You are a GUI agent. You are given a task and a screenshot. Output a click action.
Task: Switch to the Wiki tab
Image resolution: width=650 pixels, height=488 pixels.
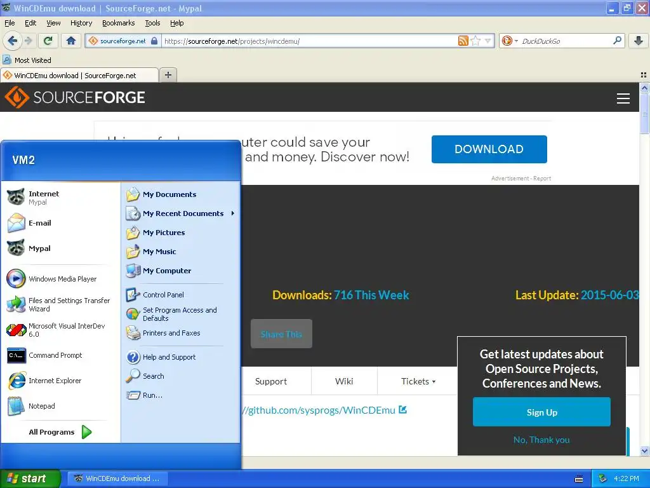tap(344, 381)
